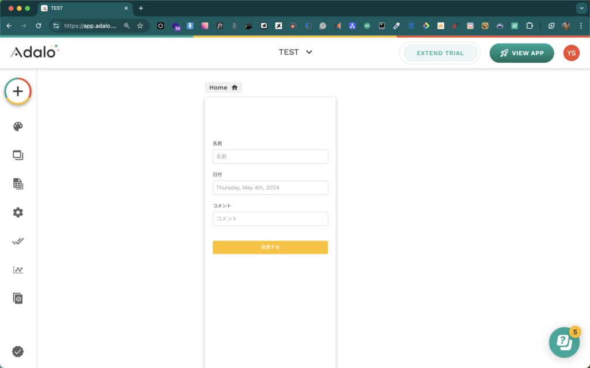Select the Home screen label
Viewport: 590px width, 368px height.
click(218, 87)
